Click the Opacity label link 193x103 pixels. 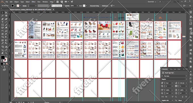[x=67, y=6]
